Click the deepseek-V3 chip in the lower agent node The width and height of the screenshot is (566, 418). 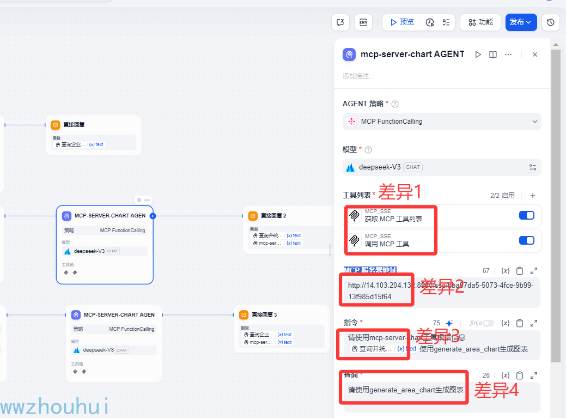[114, 350]
